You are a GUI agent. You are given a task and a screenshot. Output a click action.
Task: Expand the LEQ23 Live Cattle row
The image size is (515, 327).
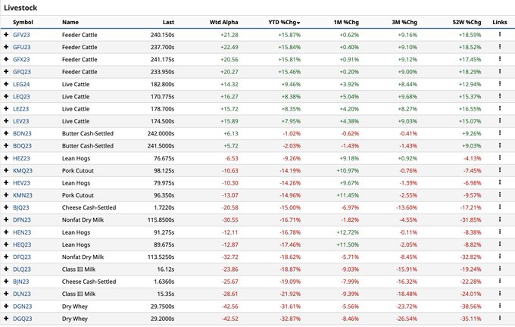click(x=6, y=96)
